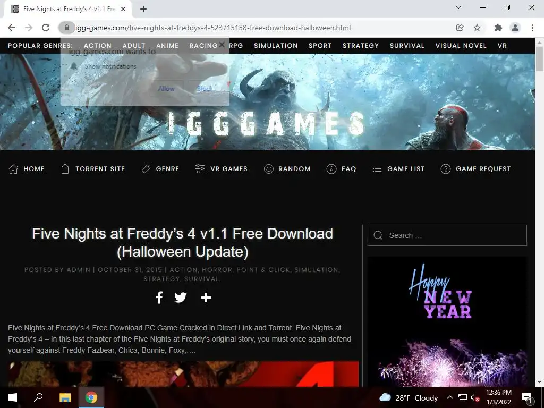
Task: Open File Explorer from the taskbar
Action: 65,397
